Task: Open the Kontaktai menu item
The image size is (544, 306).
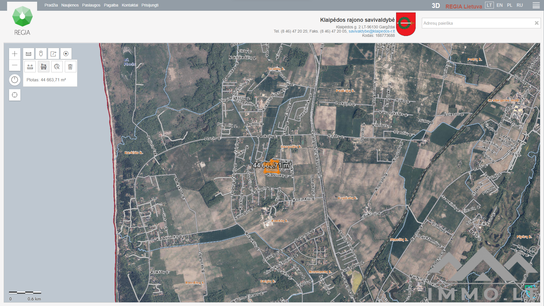Action: point(130,5)
